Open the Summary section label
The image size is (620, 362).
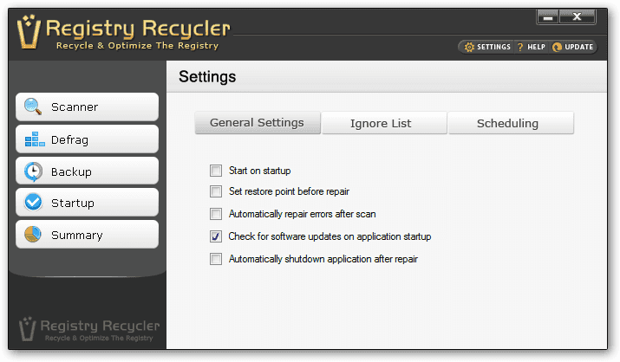tap(76, 236)
